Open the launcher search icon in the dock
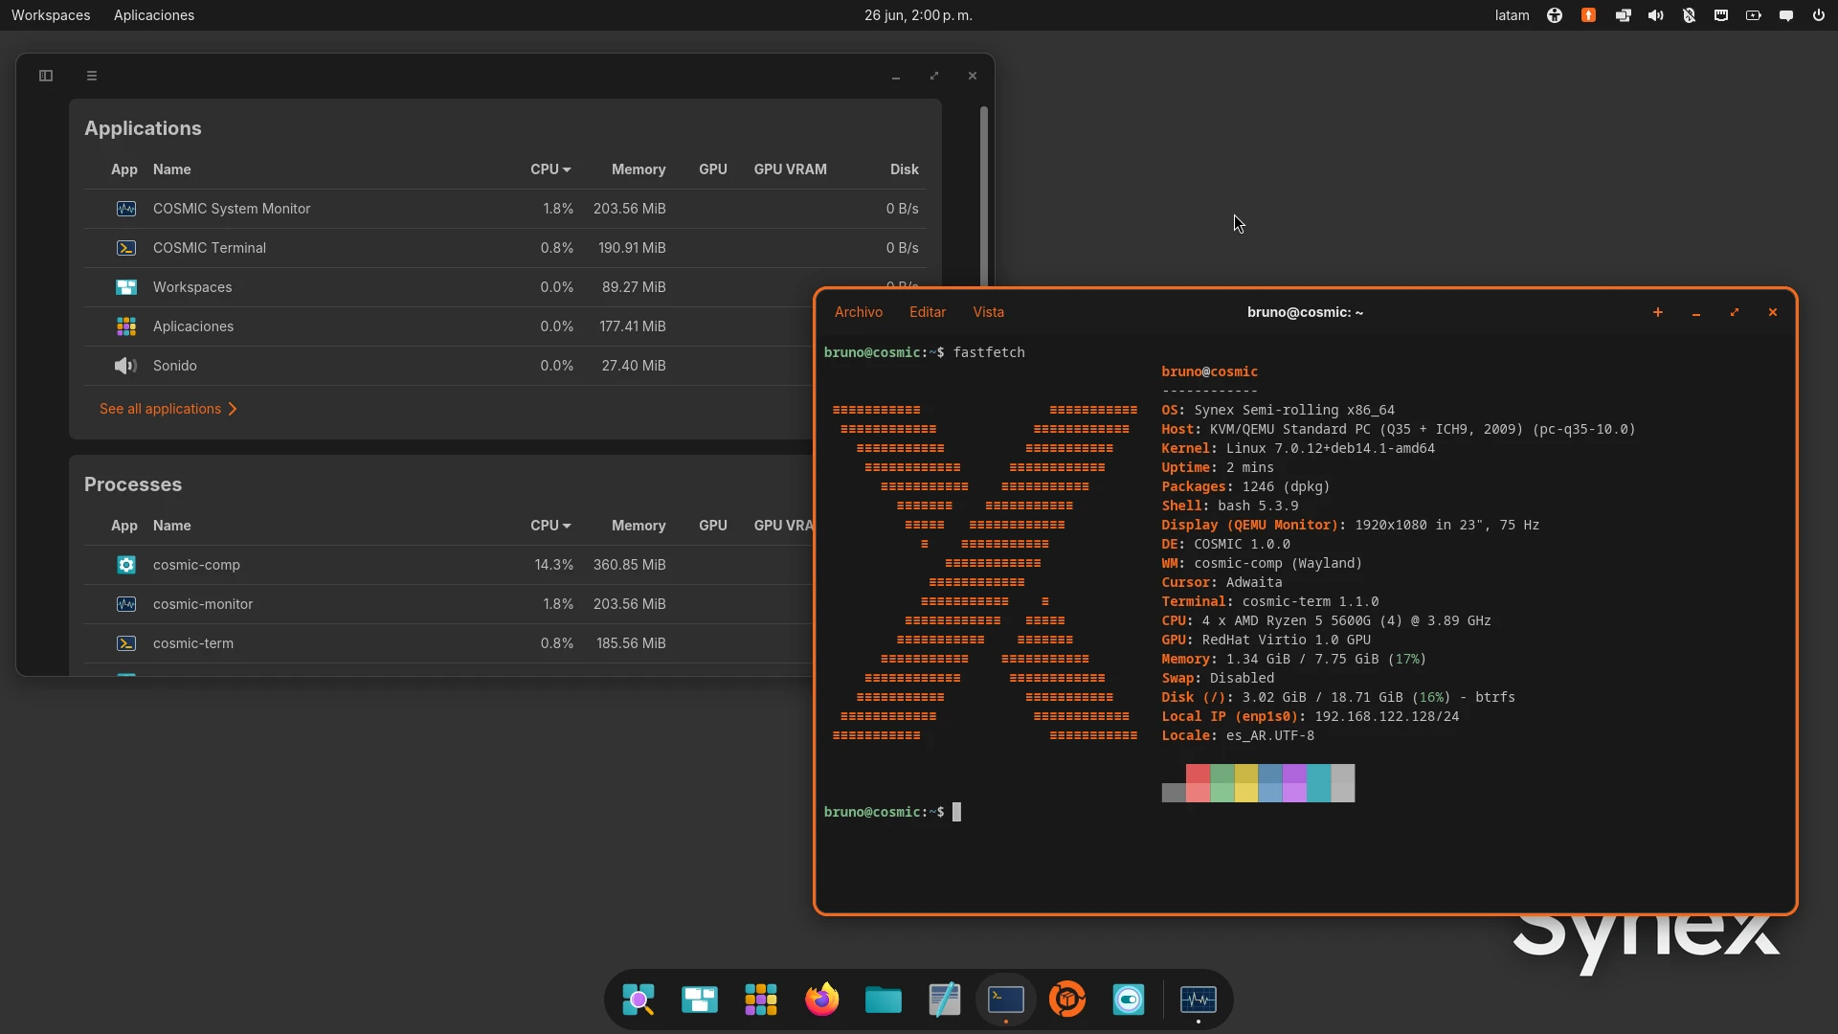The height and width of the screenshot is (1034, 1838). point(639,1000)
